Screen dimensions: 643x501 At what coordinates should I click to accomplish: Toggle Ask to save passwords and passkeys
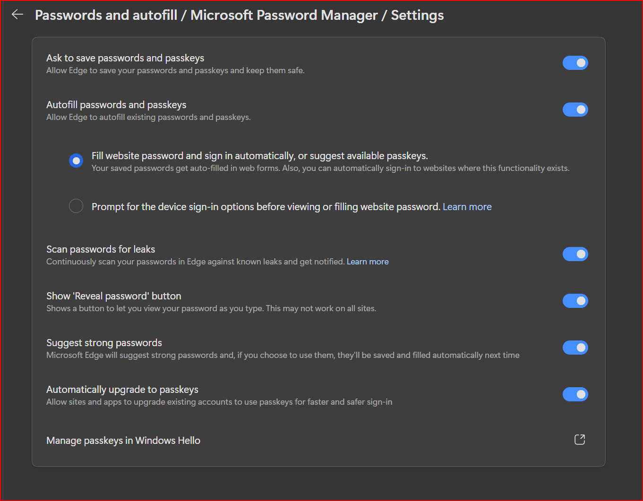pyautogui.click(x=575, y=63)
